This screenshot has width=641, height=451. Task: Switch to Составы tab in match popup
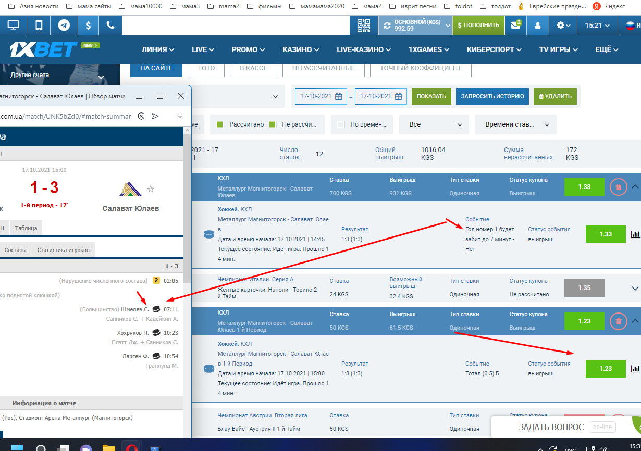pyautogui.click(x=16, y=250)
